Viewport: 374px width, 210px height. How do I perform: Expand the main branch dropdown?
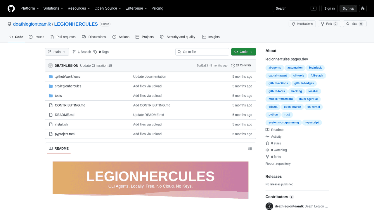57,52
